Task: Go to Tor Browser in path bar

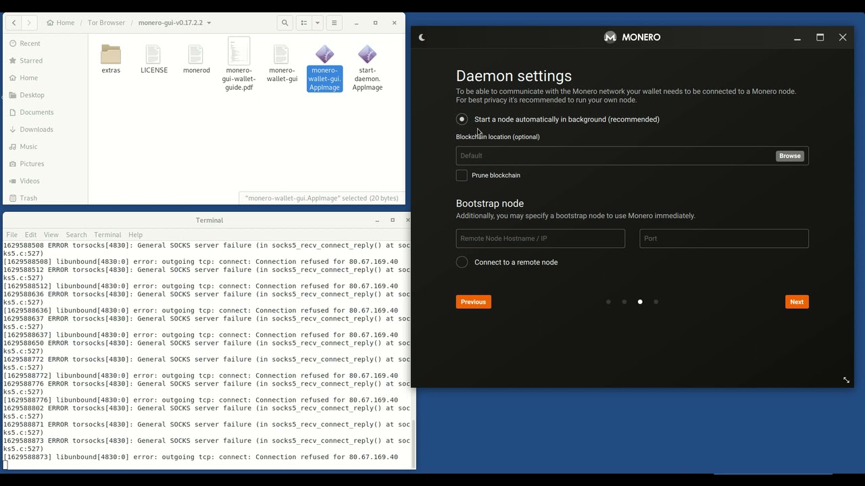Action: coord(106,22)
